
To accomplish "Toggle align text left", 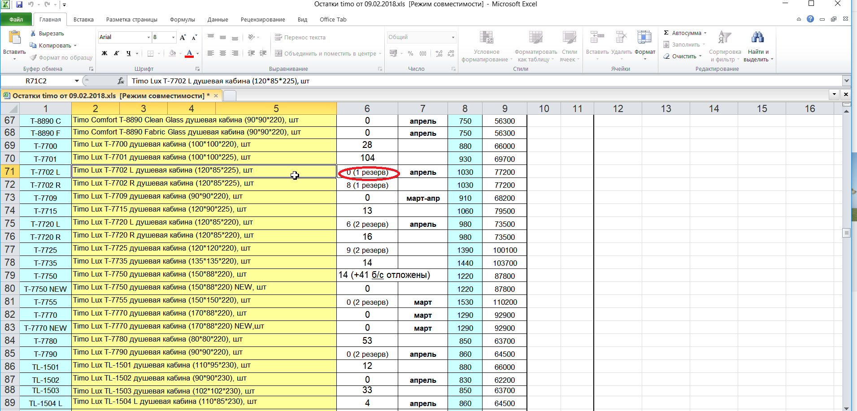I will coord(211,53).
